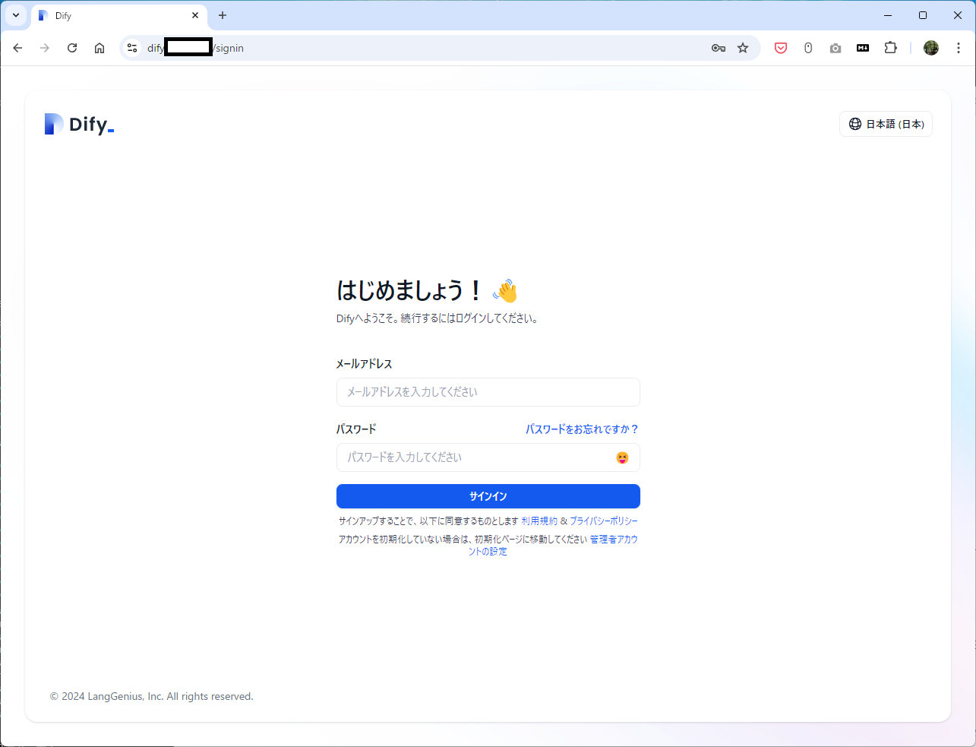Click the Markdown extension icon
Image resolution: width=976 pixels, height=747 pixels.
(x=863, y=48)
